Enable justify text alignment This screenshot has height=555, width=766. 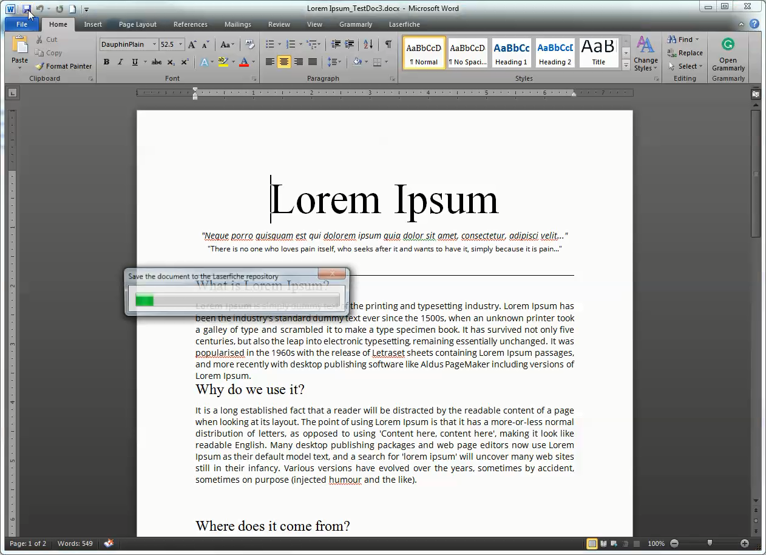tap(313, 62)
